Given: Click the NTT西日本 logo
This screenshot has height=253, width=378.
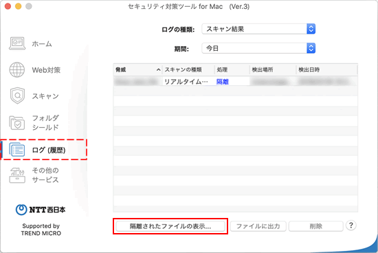Looking at the screenshot, I should (41, 210).
